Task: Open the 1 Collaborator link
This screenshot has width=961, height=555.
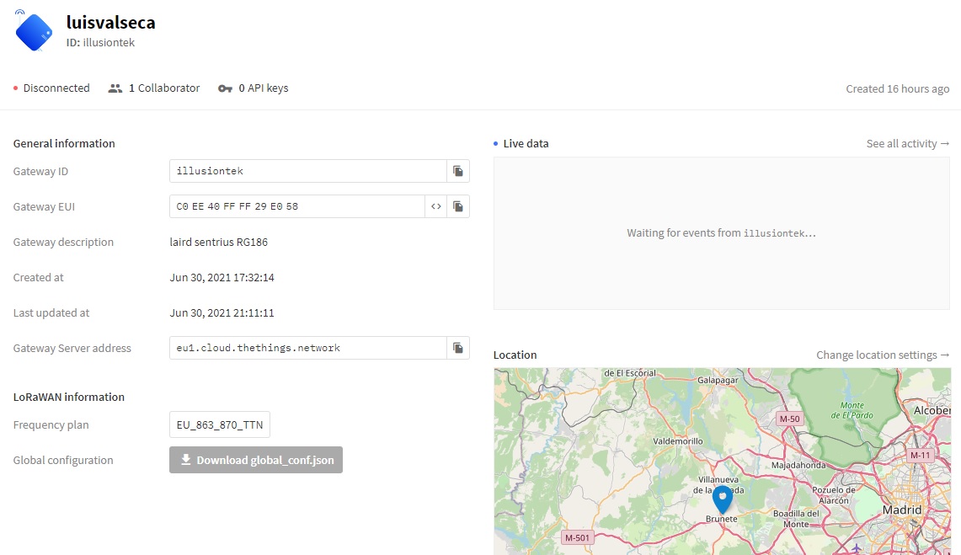Action: click(164, 88)
